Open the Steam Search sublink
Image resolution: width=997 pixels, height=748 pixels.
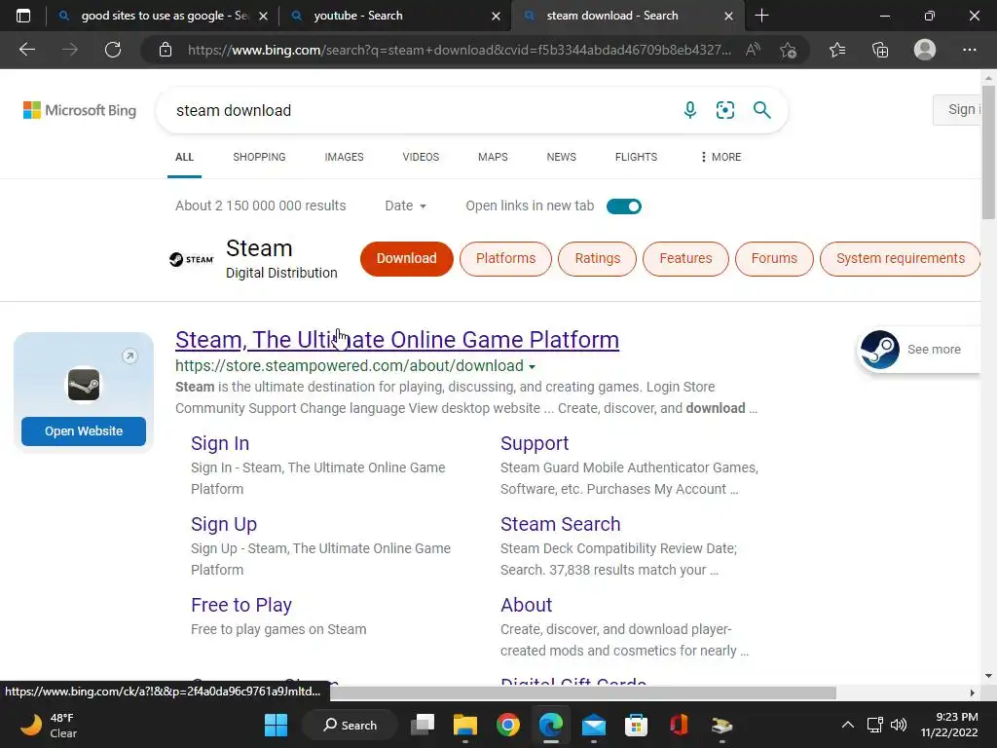560,524
